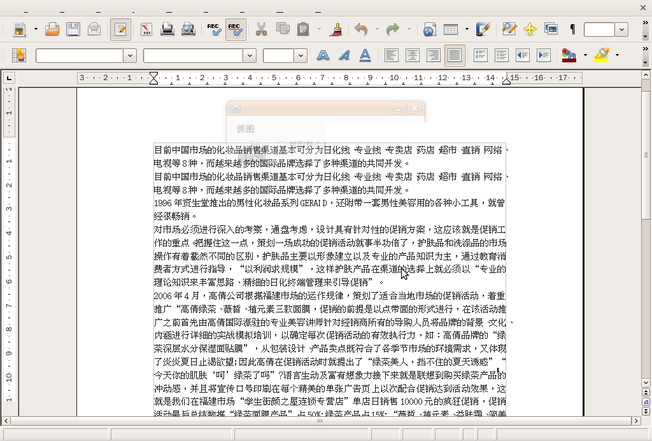Insert a table using the Table icon
This screenshot has height=441, width=652.
tap(451, 29)
